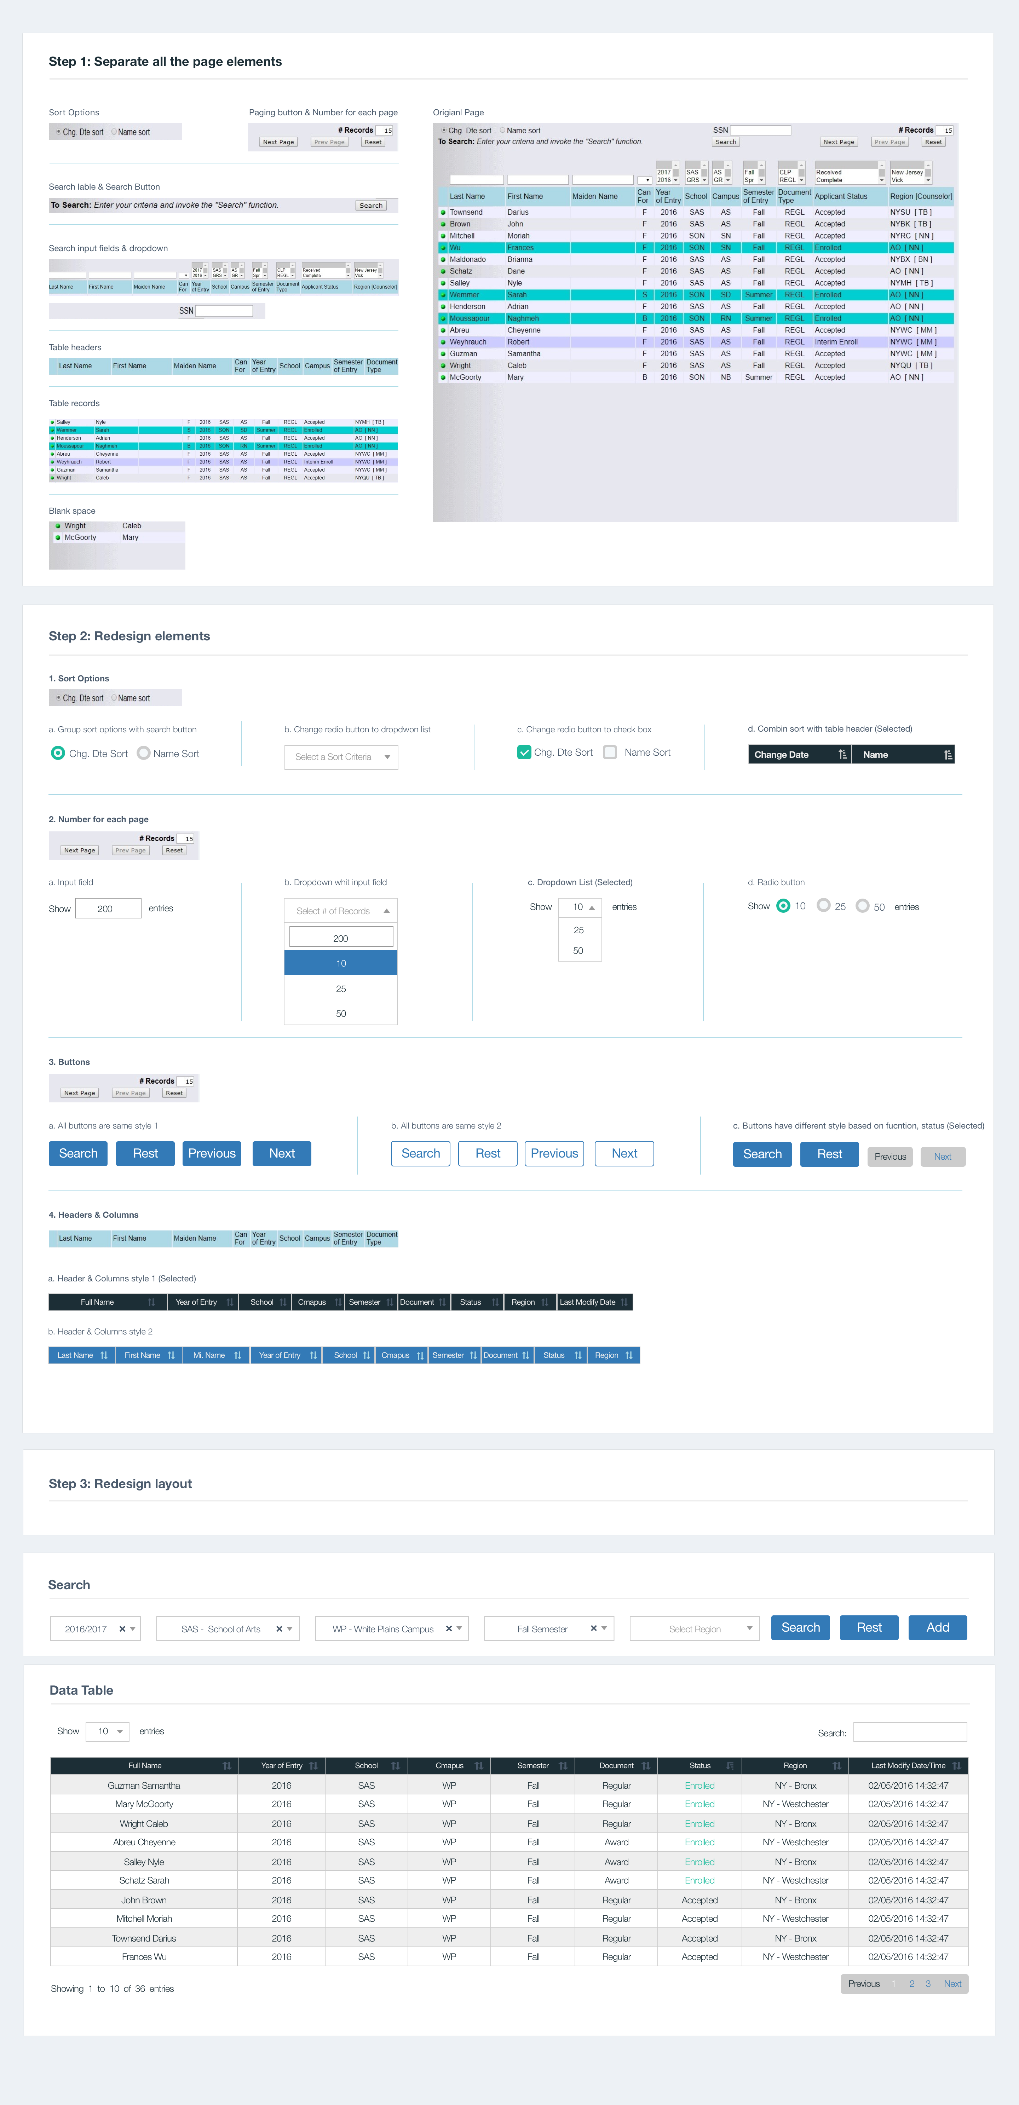Remove the SAS - School of Arts selection
Screen dimensions: 1019x2105
click(279, 1628)
